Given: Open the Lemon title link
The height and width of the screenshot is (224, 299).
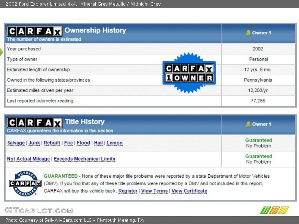Looking at the screenshot, I should [x=115, y=143].
